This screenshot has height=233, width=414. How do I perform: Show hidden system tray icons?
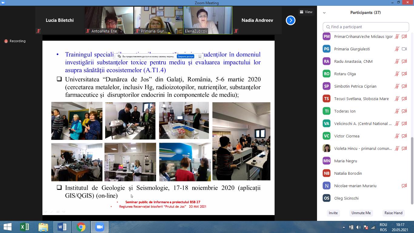tap(344, 227)
